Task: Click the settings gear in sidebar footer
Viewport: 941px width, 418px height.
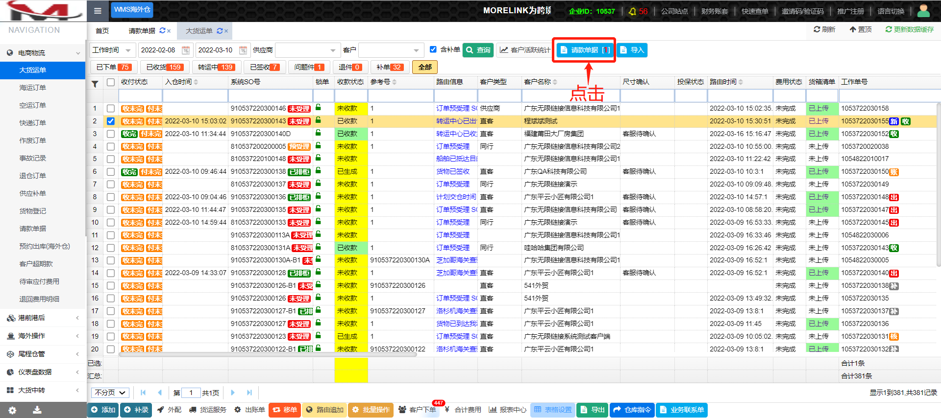Action: pyautogui.click(x=12, y=410)
